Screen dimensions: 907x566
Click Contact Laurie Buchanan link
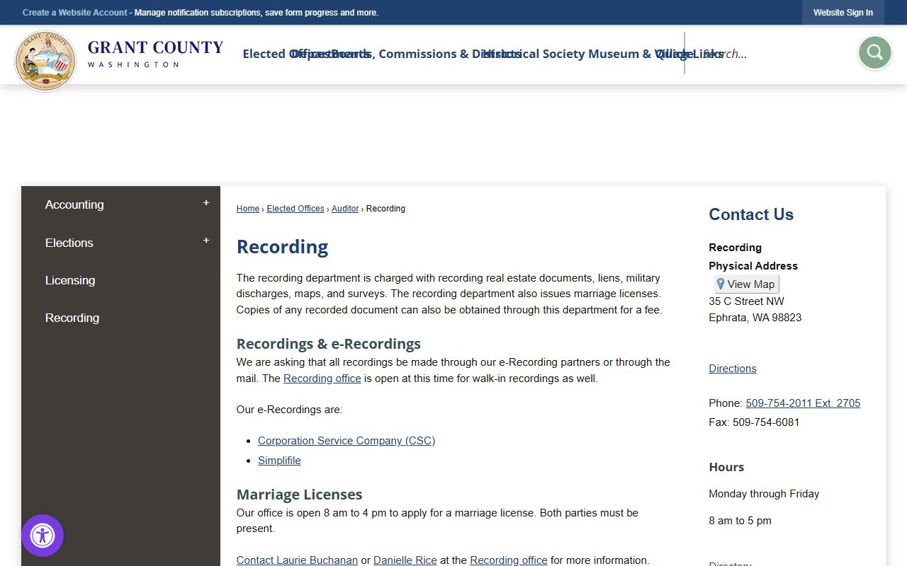pos(297,560)
